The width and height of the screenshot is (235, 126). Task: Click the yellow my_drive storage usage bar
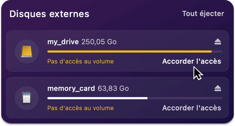click(130, 52)
